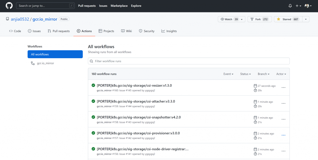
Task: Click the Public visibility badge
Action: (64, 19)
